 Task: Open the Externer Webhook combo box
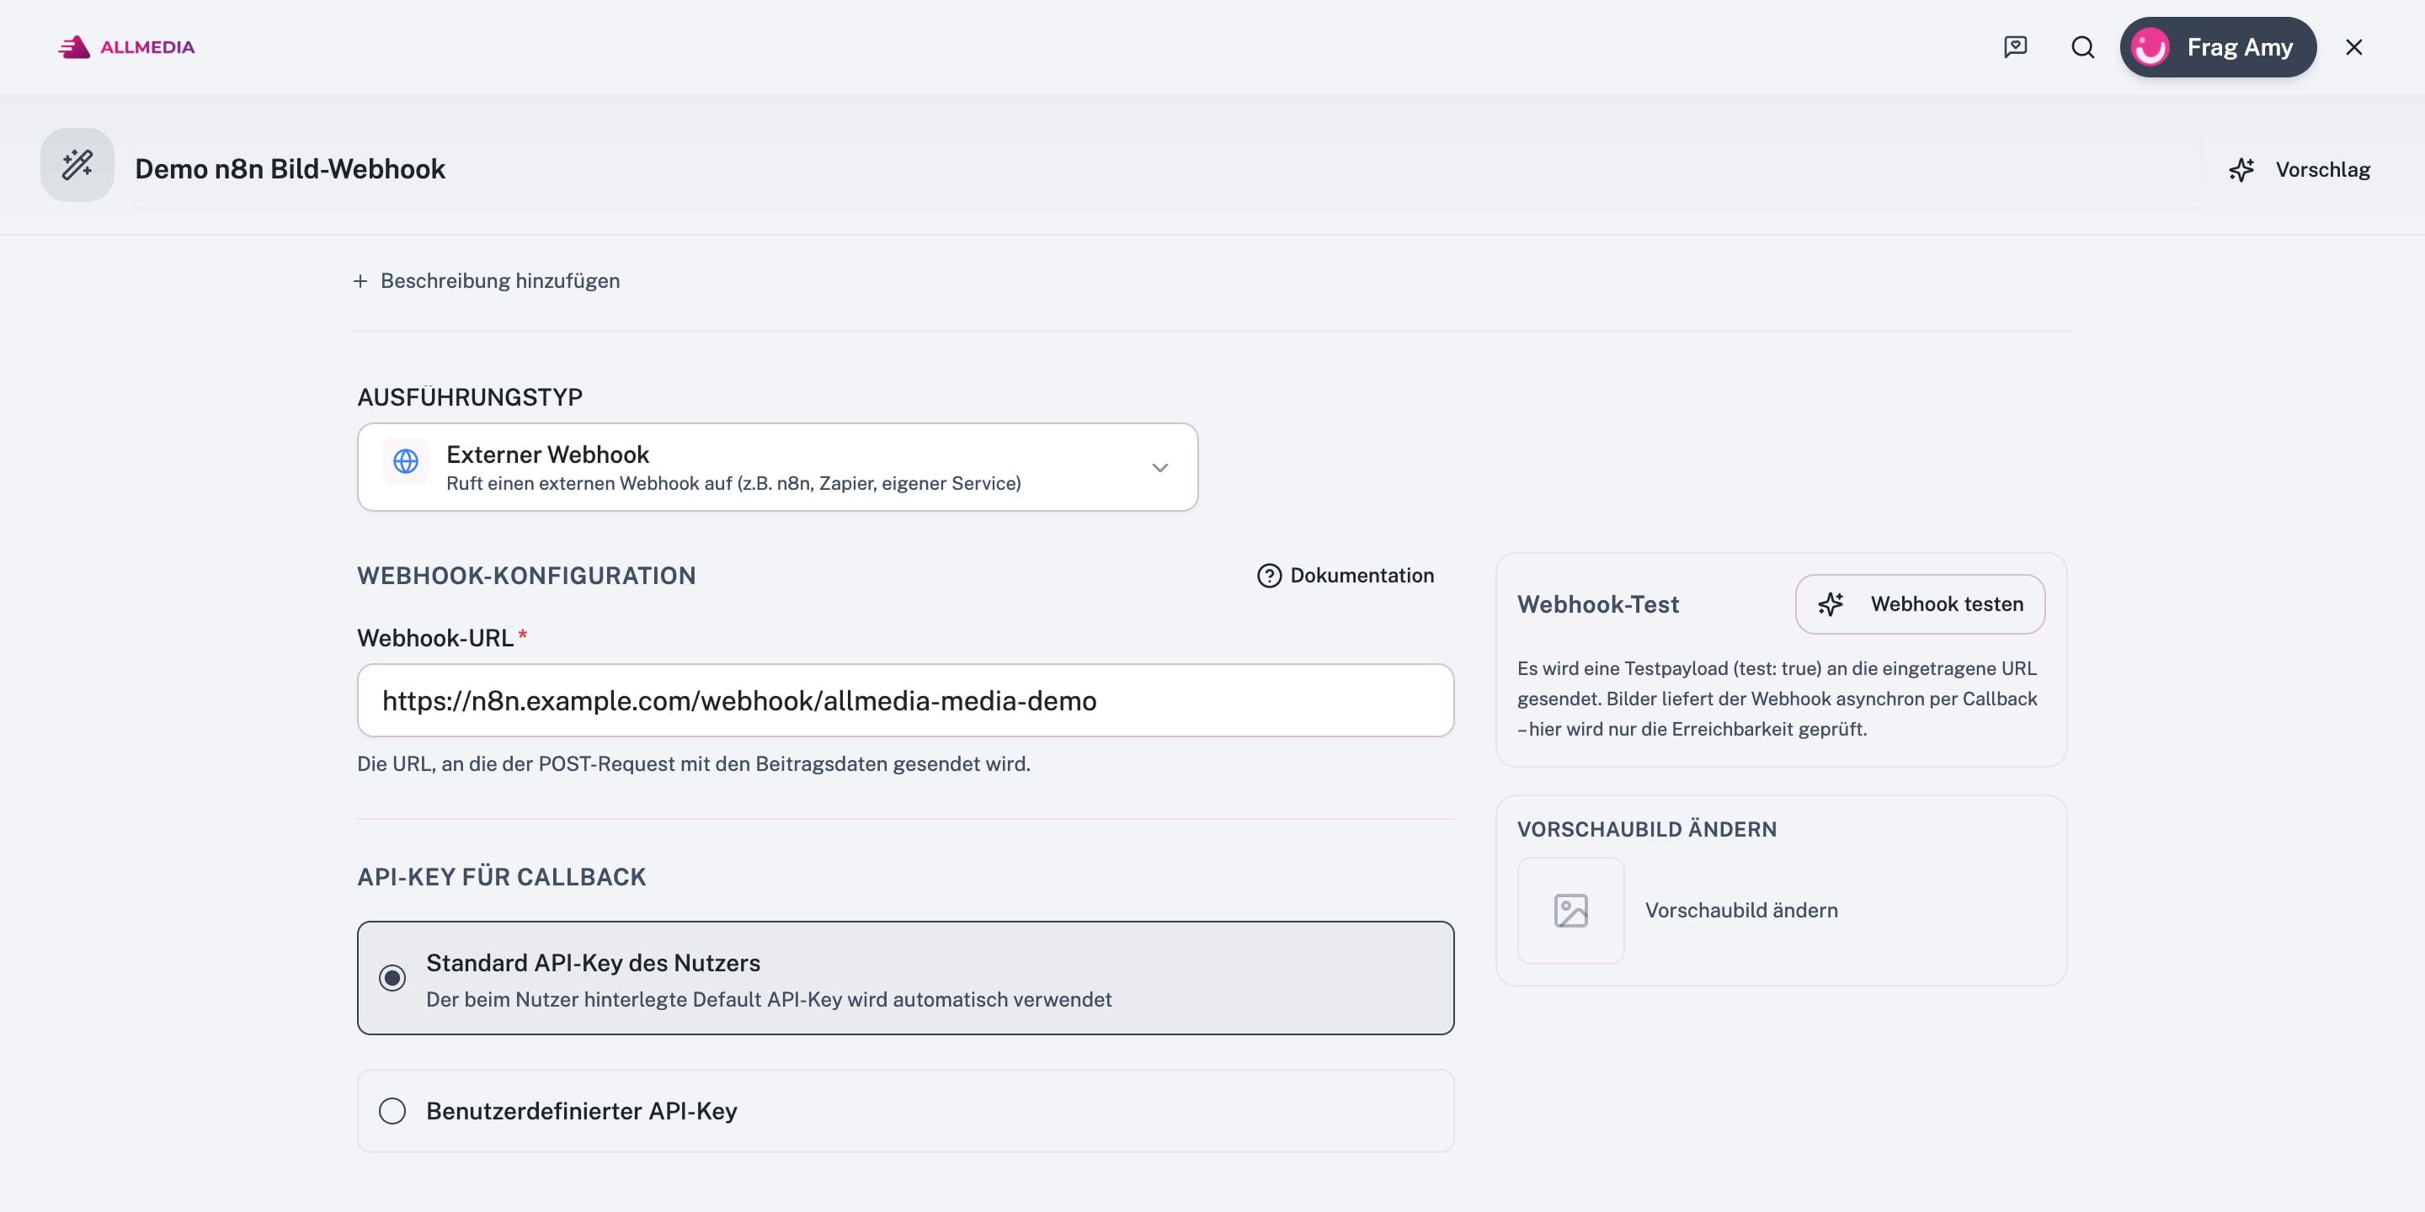[777, 467]
